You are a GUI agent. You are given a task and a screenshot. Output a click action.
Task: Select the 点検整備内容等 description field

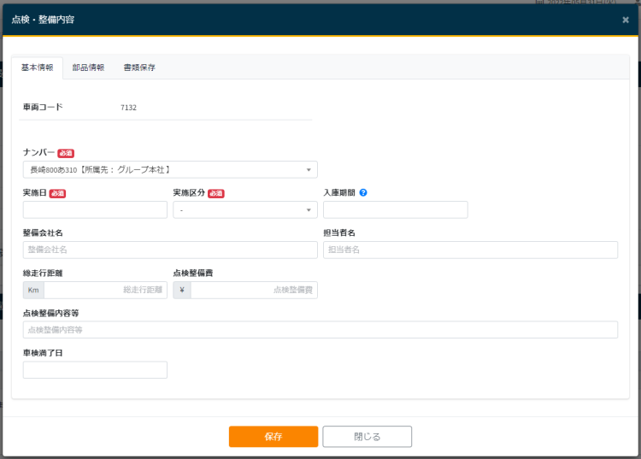coord(320,330)
